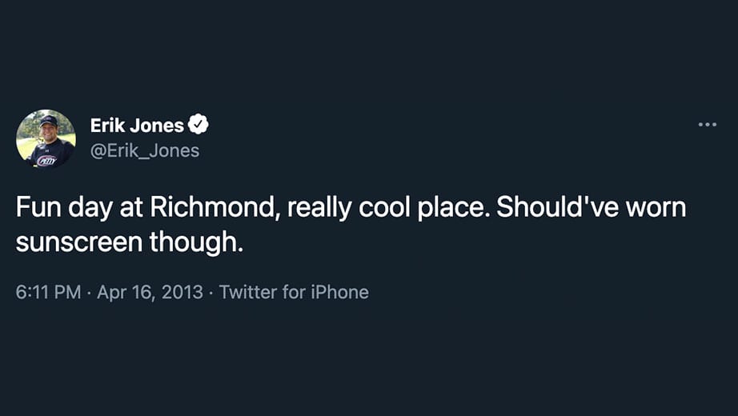The width and height of the screenshot is (738, 416).
Task: Click the phrase "Should've worn"
Action: pyautogui.click(x=592, y=206)
